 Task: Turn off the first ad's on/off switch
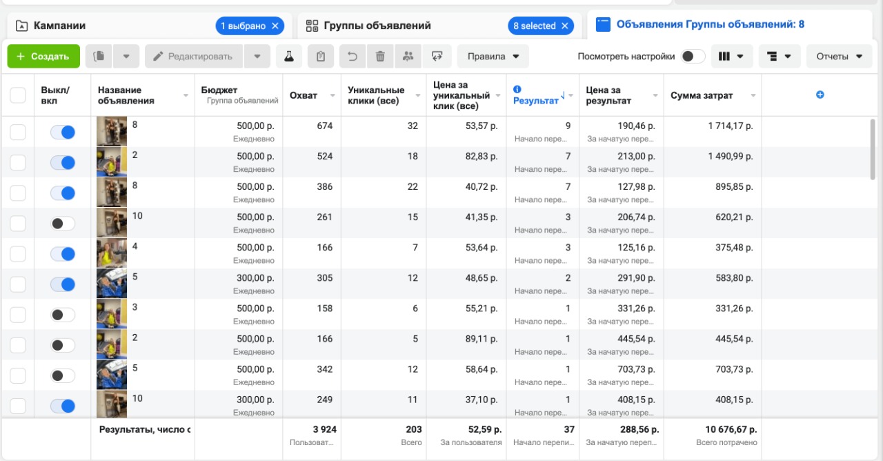click(x=63, y=132)
